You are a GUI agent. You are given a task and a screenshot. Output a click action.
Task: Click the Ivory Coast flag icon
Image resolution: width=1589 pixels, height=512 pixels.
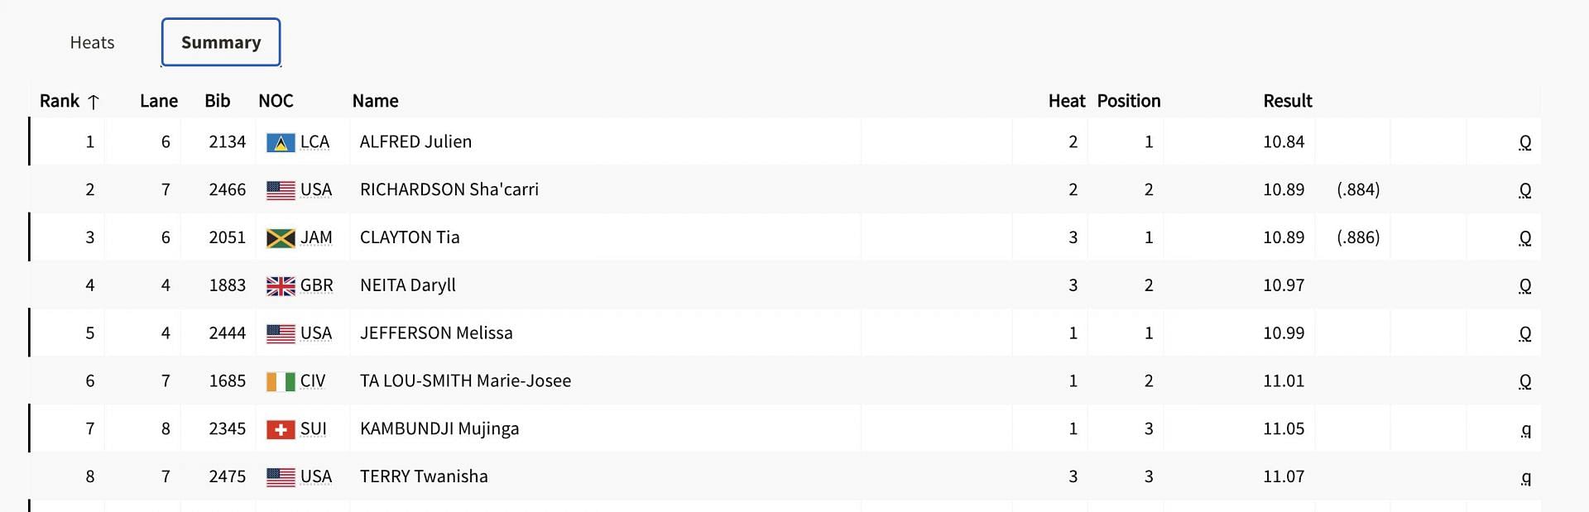pos(281,381)
